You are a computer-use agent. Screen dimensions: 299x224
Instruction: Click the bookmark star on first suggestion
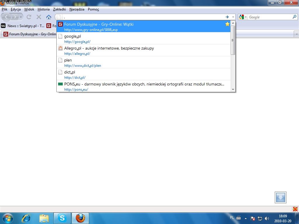(227, 24)
